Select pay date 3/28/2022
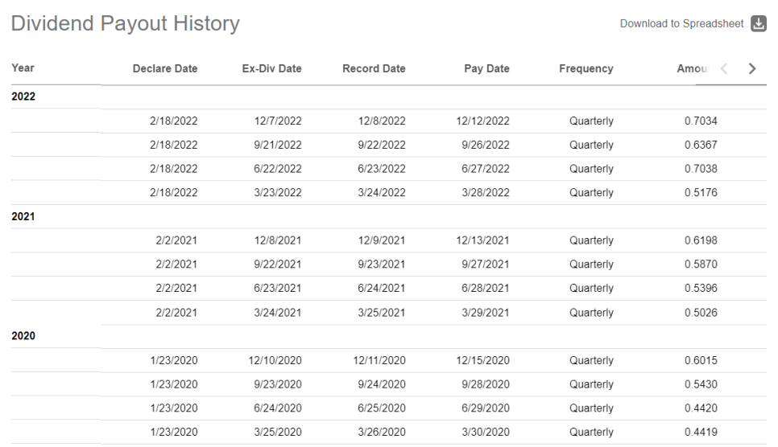The height and width of the screenshot is (447, 778). 486,192
